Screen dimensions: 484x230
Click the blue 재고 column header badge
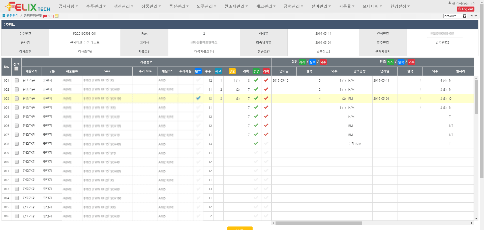218,71
